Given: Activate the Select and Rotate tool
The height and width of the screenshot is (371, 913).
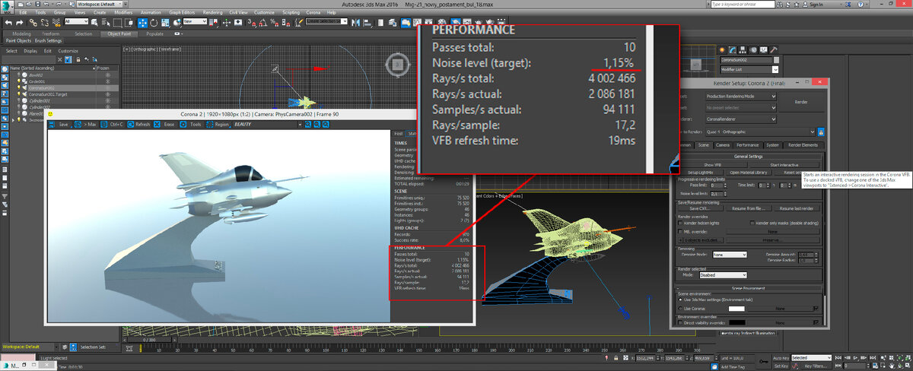Looking at the screenshot, I should tap(154, 23).
